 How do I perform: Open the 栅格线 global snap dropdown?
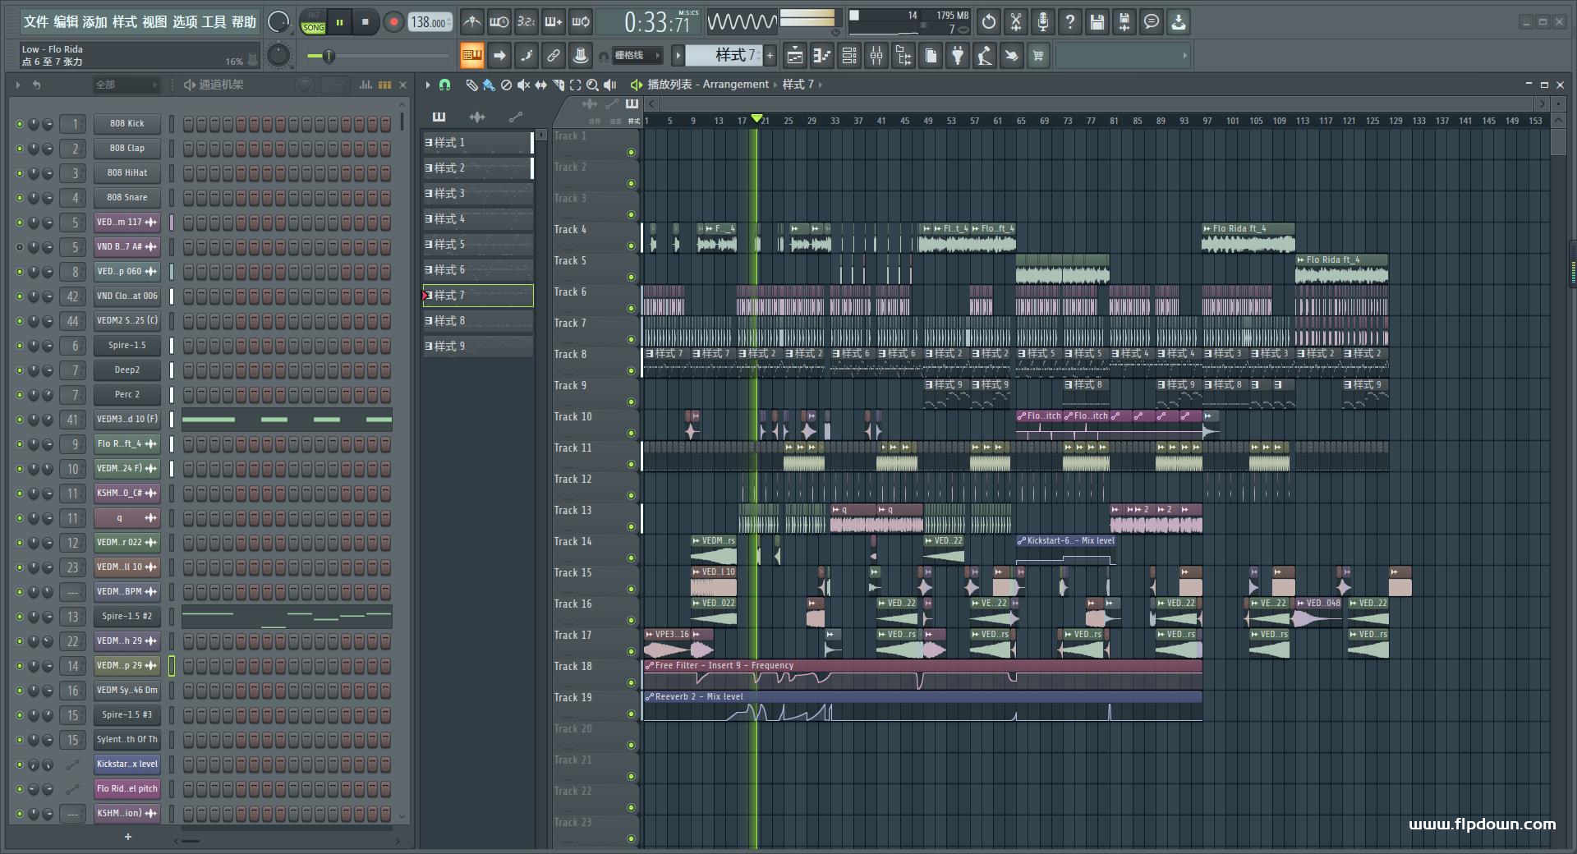(637, 56)
